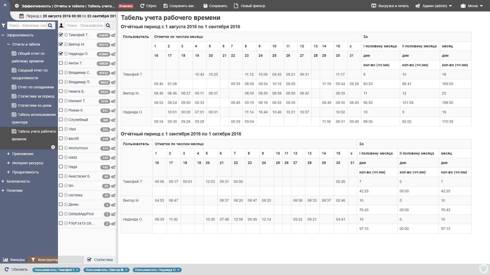Click the funnel filter icon at top left
The image size is (490, 275).
(x=3, y=25)
